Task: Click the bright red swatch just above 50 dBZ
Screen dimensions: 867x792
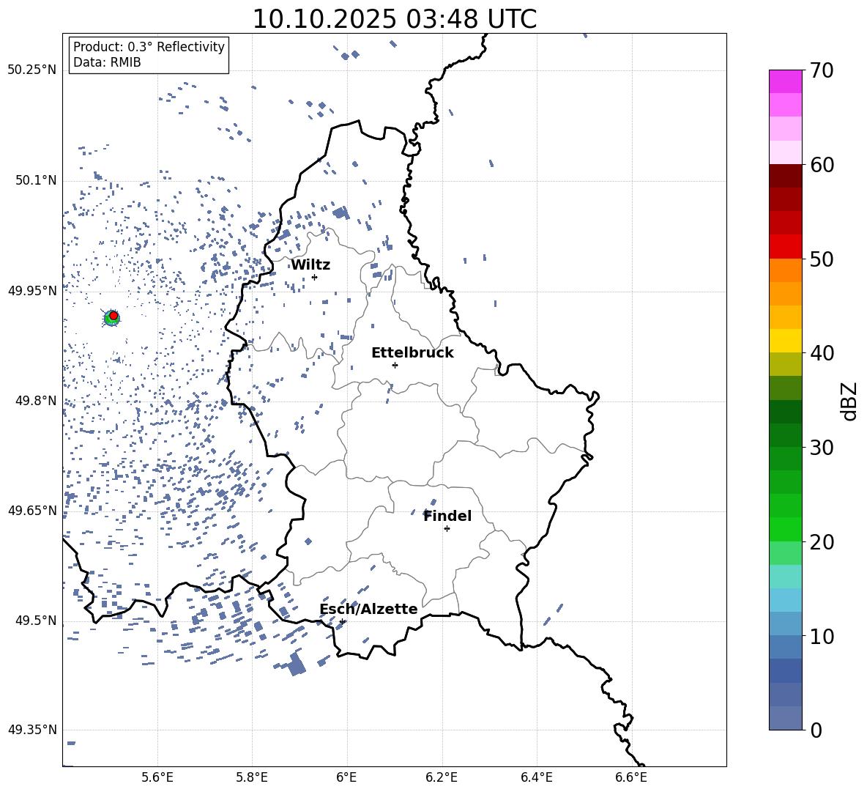Action: point(786,247)
